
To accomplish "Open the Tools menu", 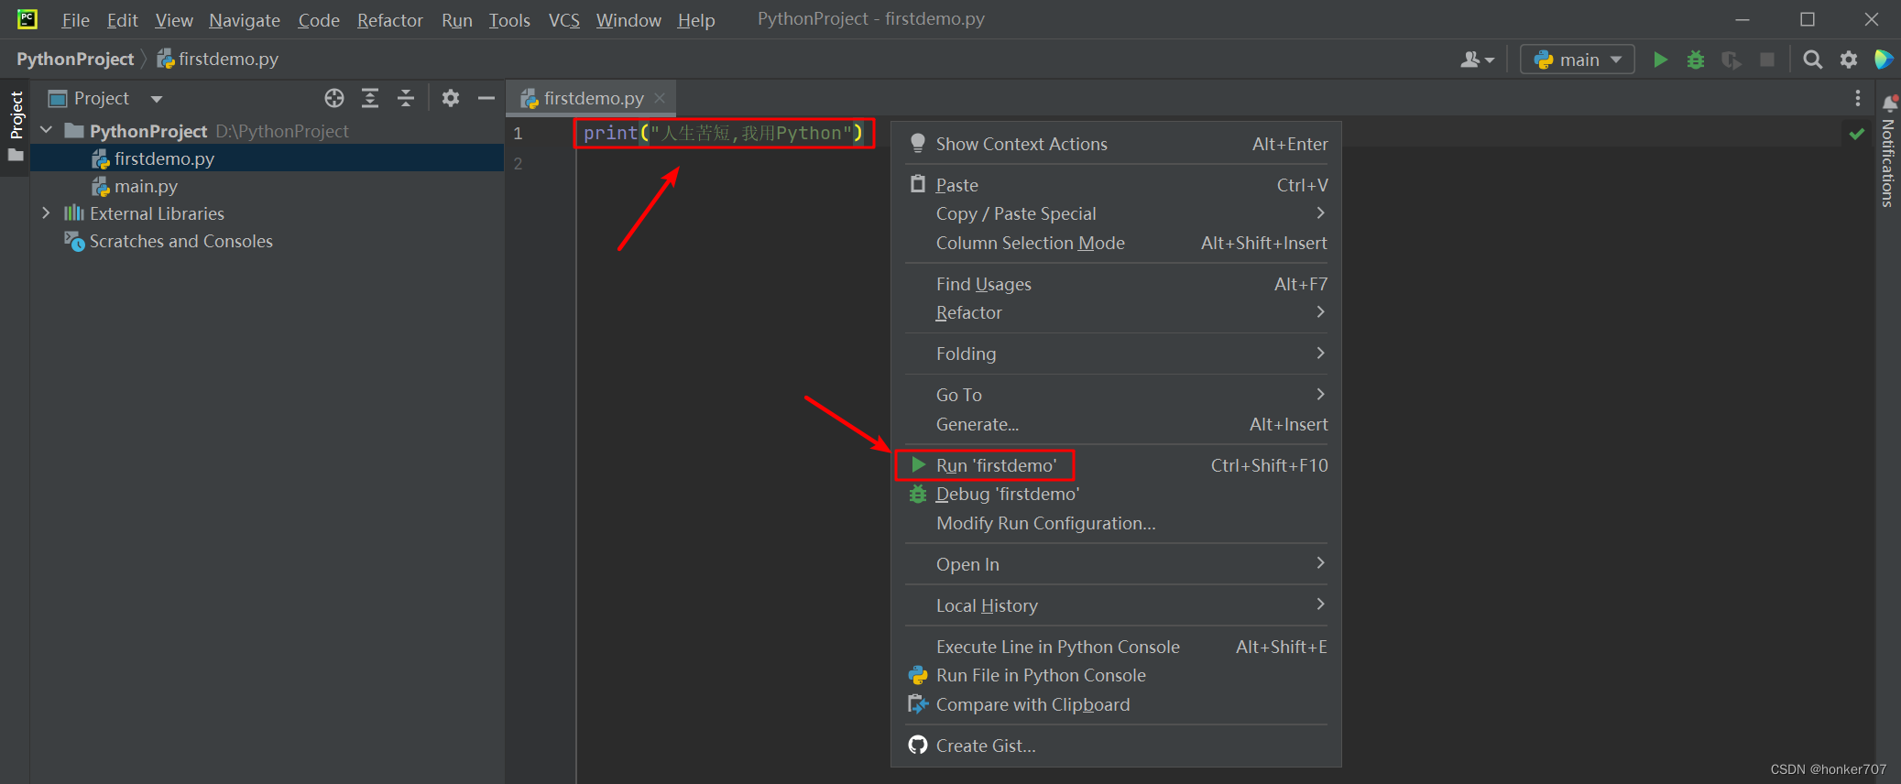I will click(x=509, y=20).
